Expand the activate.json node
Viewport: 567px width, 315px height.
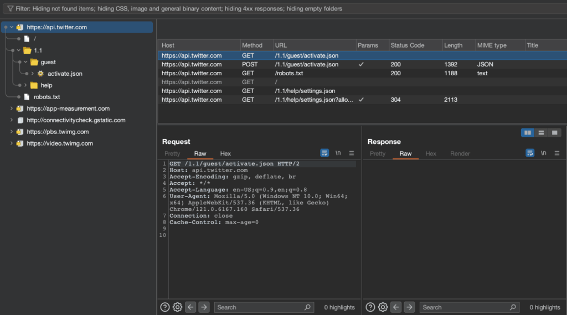[33, 74]
